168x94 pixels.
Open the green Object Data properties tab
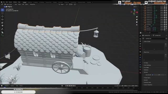pyautogui.click(x=140, y=67)
